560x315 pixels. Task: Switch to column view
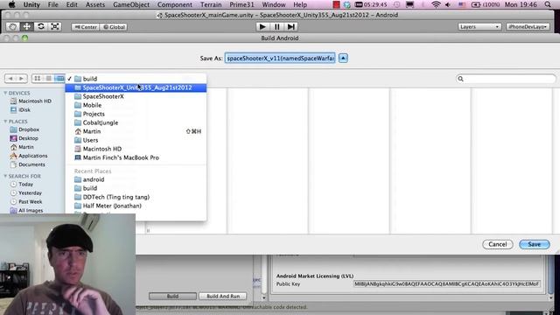pos(60,78)
